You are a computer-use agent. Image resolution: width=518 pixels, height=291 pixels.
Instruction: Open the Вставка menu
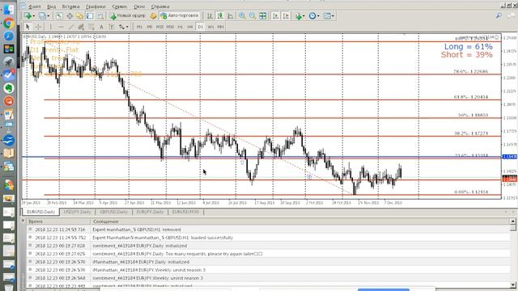pos(70,6)
